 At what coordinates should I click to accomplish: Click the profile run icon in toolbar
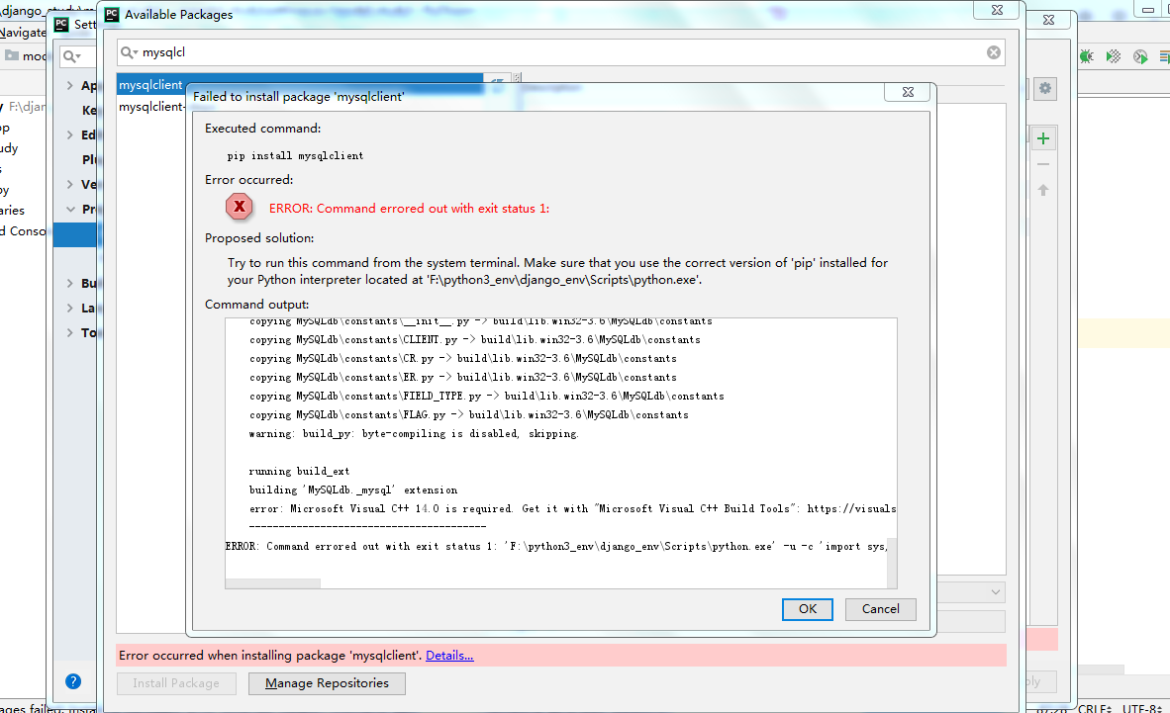click(x=1140, y=56)
